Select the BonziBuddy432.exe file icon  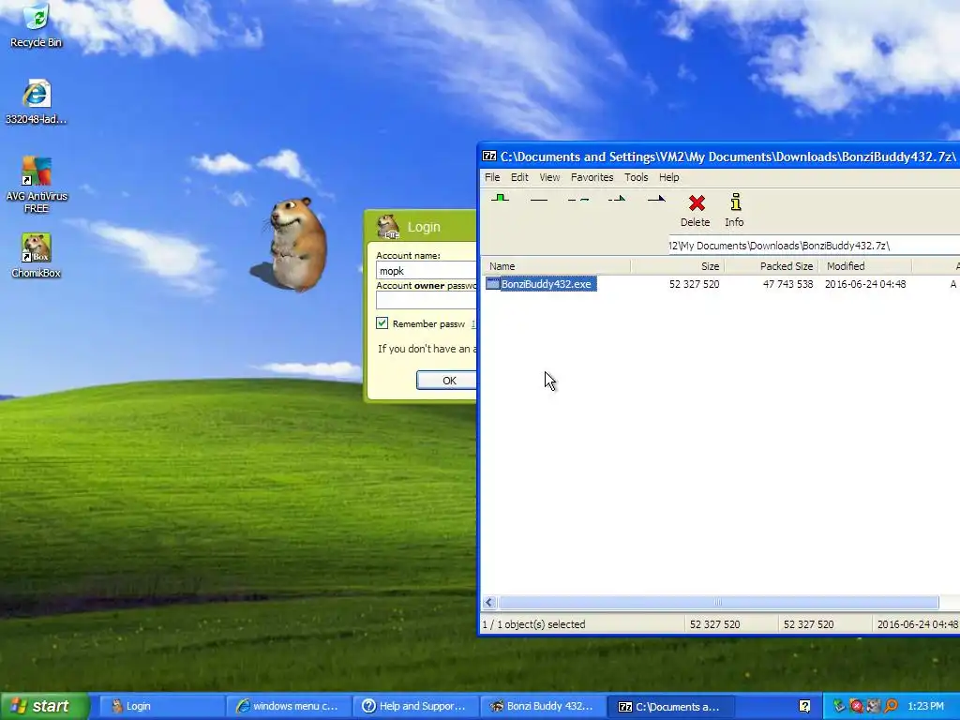pyautogui.click(x=493, y=283)
